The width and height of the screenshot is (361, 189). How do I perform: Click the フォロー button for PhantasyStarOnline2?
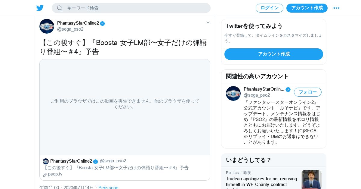coord(308,92)
